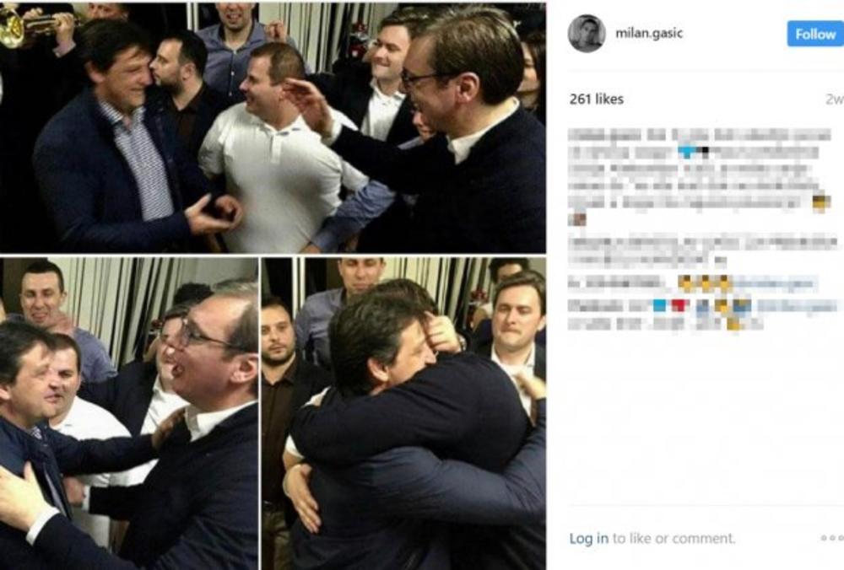
Task: View the 261 likes list
Action: point(597,99)
